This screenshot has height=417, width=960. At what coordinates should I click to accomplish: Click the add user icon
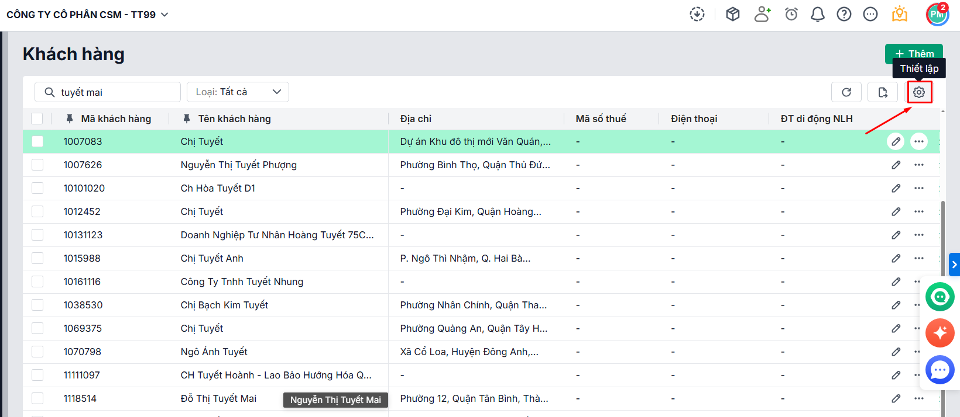(762, 15)
